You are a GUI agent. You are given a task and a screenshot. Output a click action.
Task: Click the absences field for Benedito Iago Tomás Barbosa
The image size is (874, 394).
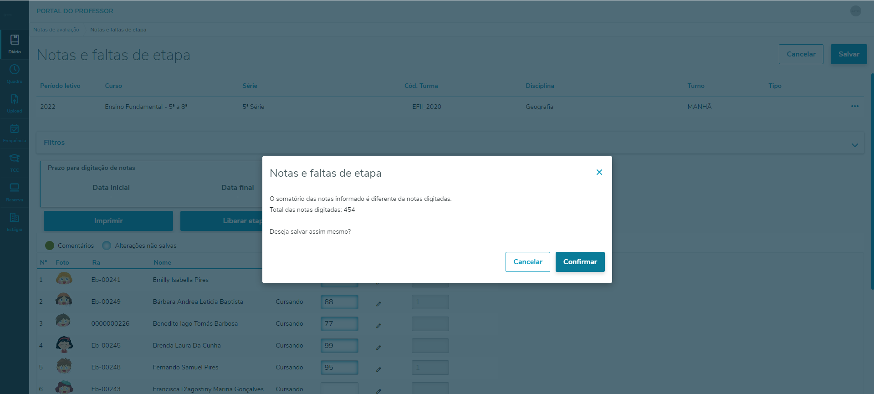click(430, 324)
